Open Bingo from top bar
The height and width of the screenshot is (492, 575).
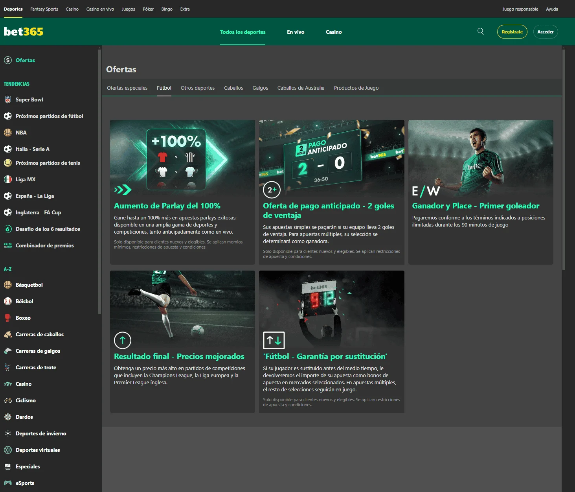(x=167, y=9)
